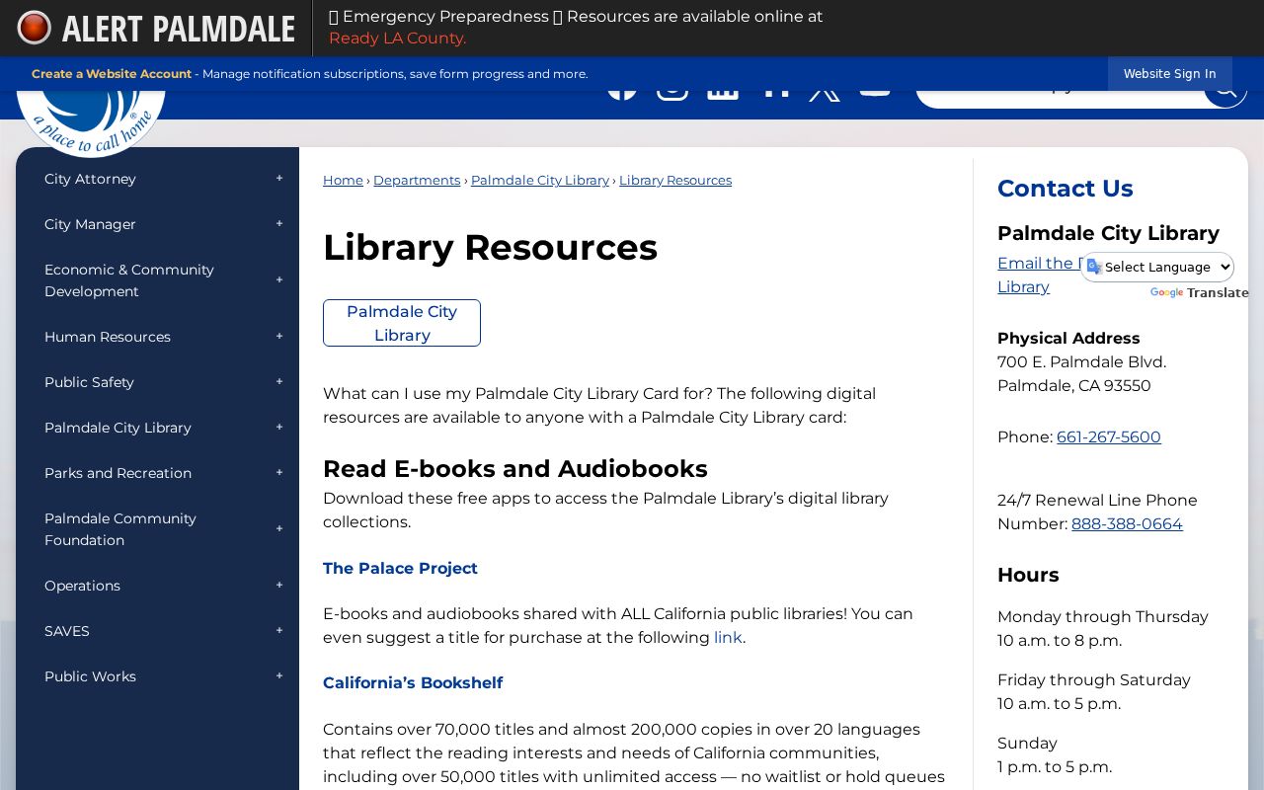Click Email the Palmdale City Library link
The width and height of the screenshot is (1264, 790).
(x=1040, y=276)
